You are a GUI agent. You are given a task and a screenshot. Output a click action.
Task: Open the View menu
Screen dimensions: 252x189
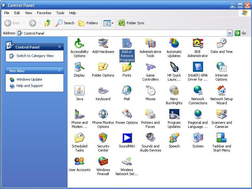(28, 13)
